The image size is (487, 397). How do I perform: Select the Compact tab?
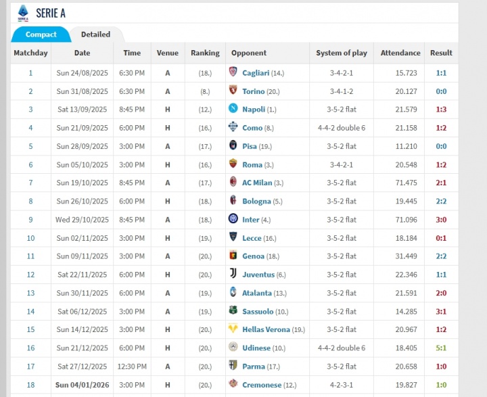(41, 34)
